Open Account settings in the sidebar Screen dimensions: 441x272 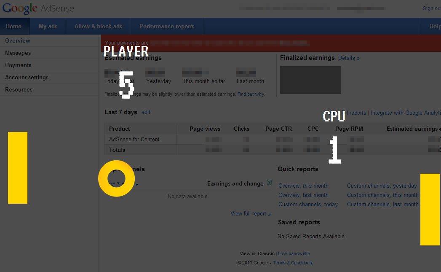[27, 77]
